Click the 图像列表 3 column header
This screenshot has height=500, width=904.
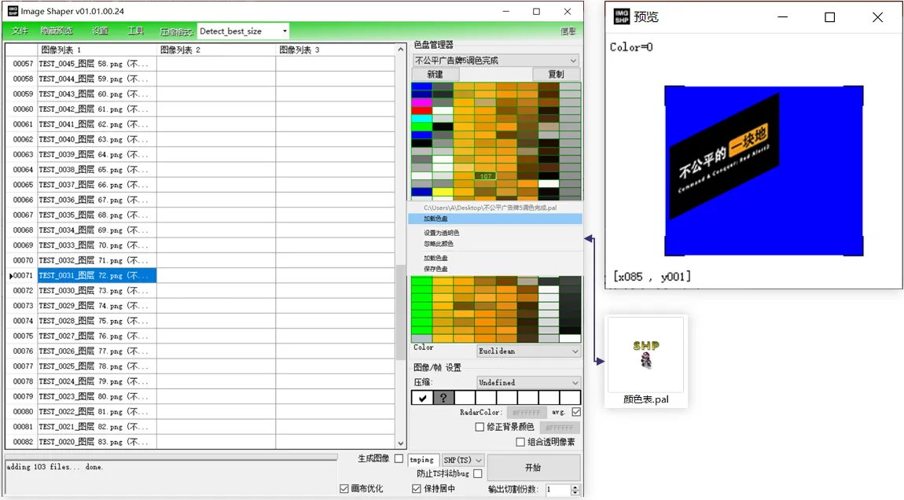pos(335,50)
